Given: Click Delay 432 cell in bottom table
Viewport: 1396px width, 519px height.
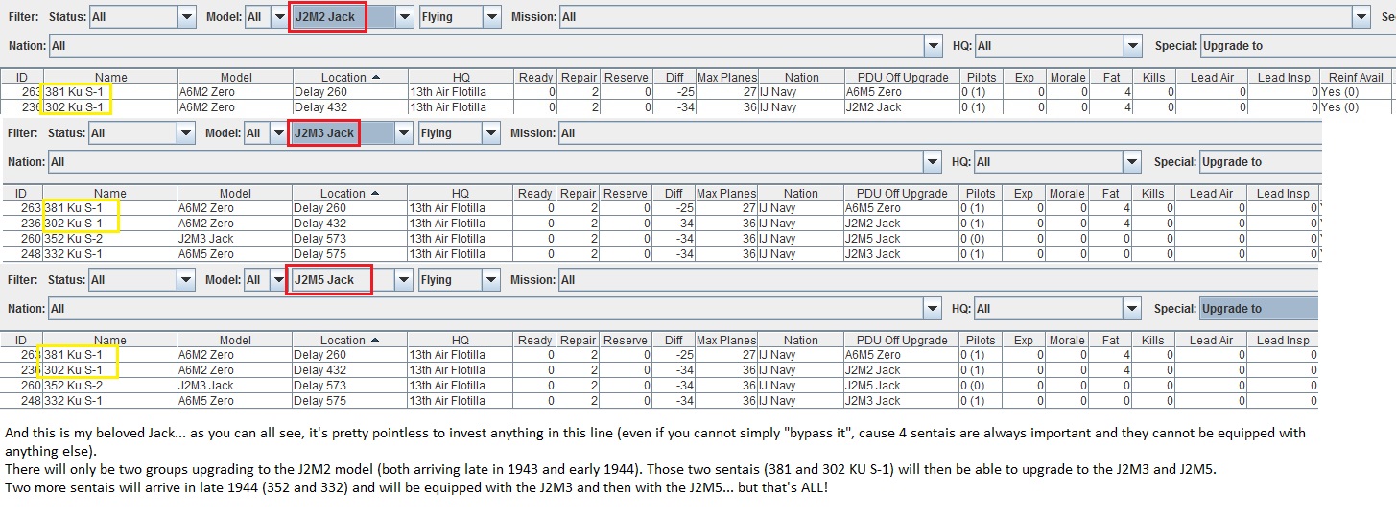Looking at the screenshot, I should pyautogui.click(x=350, y=370).
